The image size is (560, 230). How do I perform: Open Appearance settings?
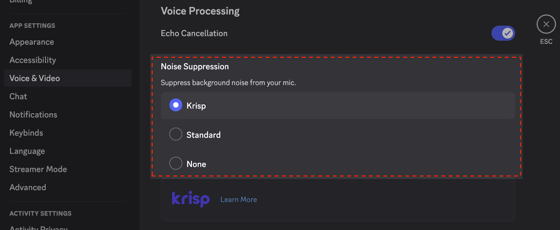(32, 42)
